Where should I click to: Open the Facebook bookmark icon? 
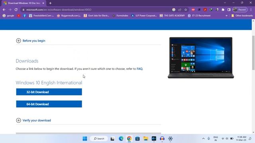(25, 15)
